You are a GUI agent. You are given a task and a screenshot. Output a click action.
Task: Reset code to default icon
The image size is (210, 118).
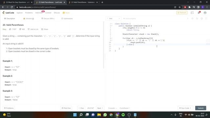point(197,18)
